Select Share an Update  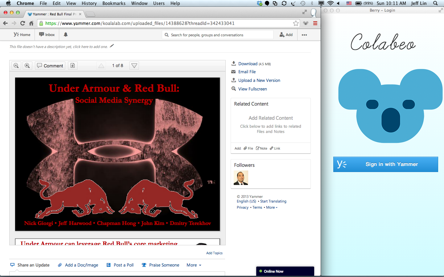coord(30,265)
